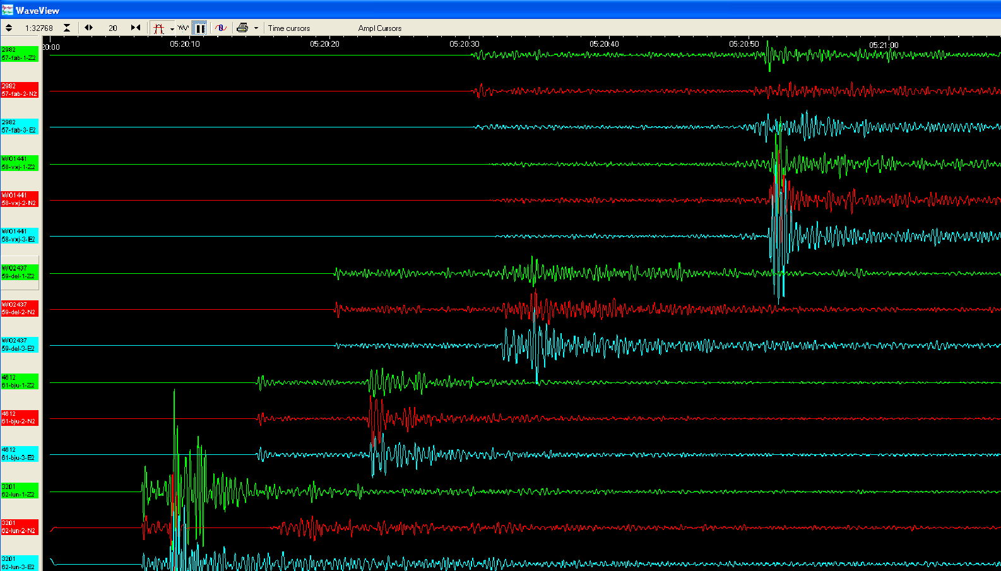Select channel label 61-bju-1-Z2

click(x=20, y=381)
